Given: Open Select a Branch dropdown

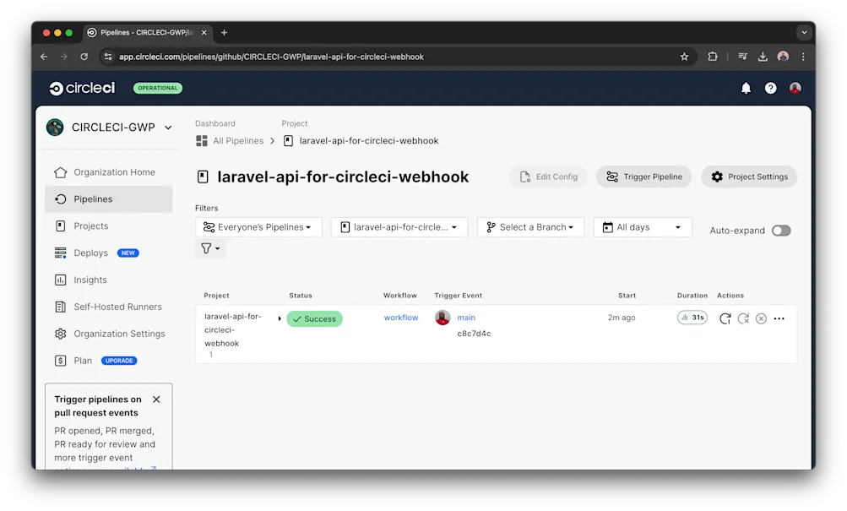Looking at the screenshot, I should 530,227.
